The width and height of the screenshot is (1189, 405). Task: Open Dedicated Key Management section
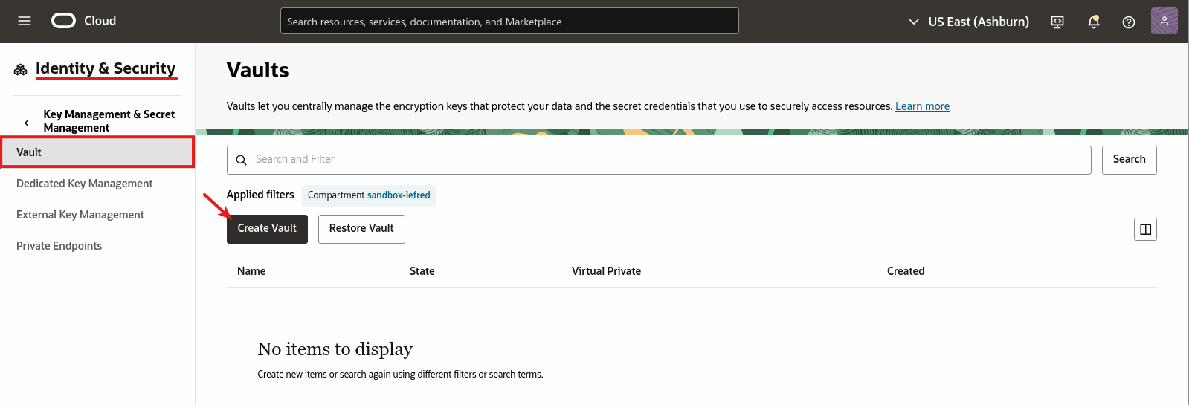[85, 184]
